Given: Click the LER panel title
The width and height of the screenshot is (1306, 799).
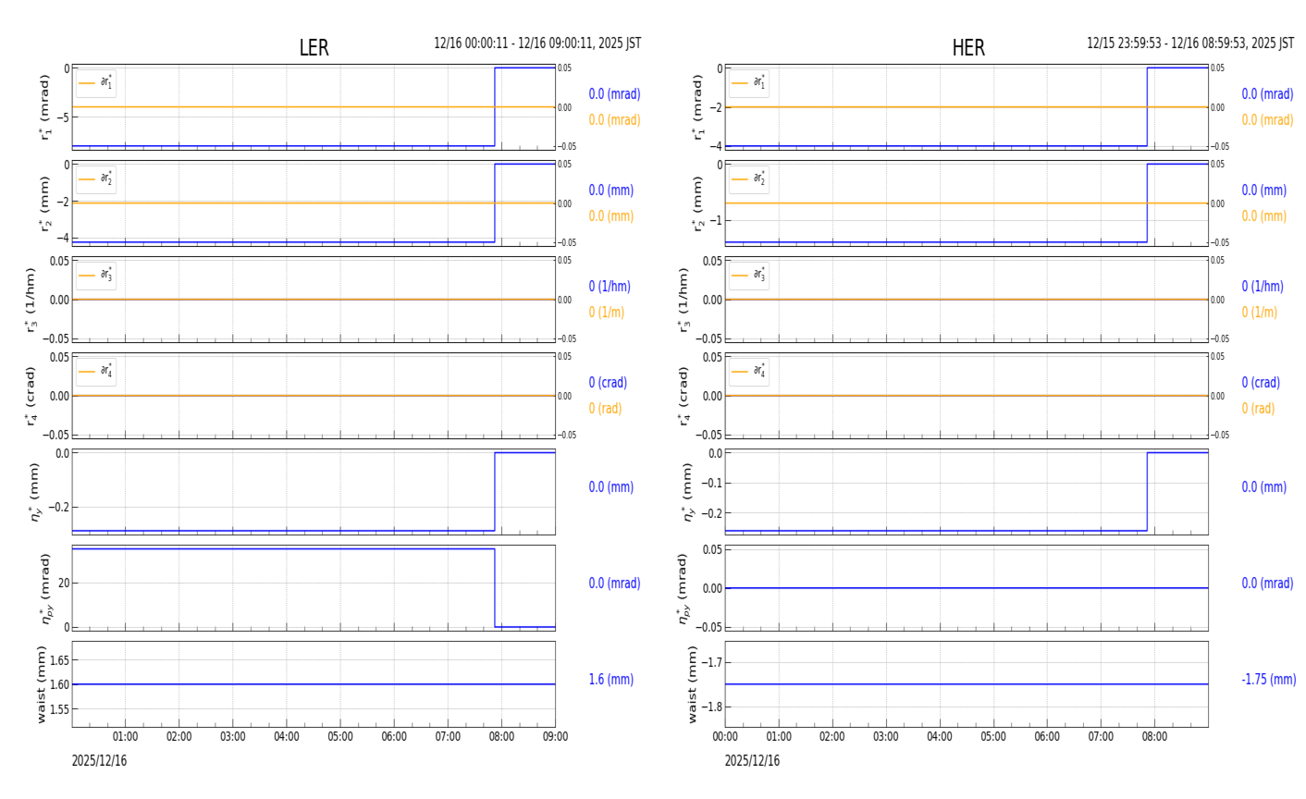Looking at the screenshot, I should [314, 48].
